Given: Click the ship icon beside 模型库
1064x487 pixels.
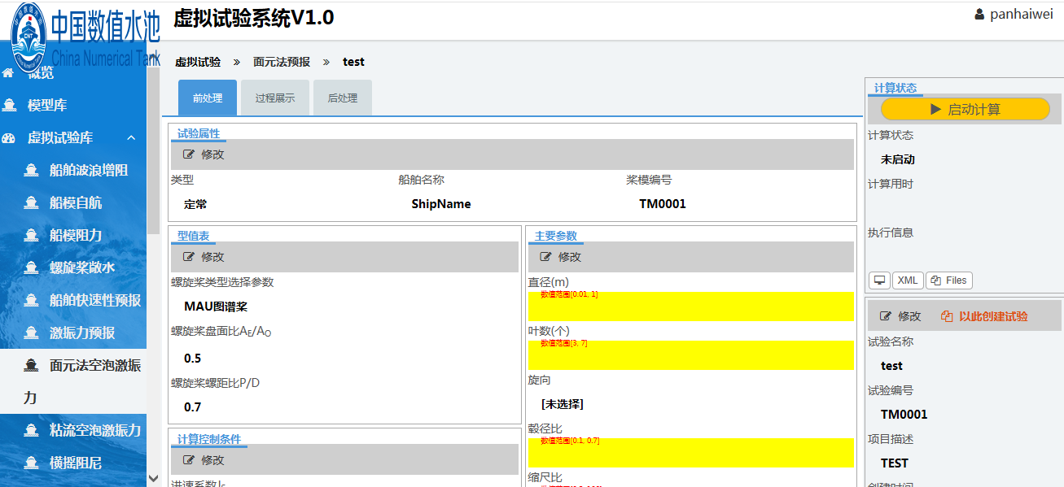Looking at the screenshot, I should (10, 105).
